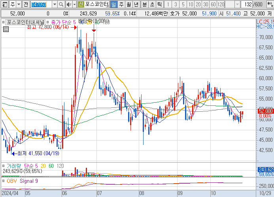Open the custom interval combo box dropdown

237,4
